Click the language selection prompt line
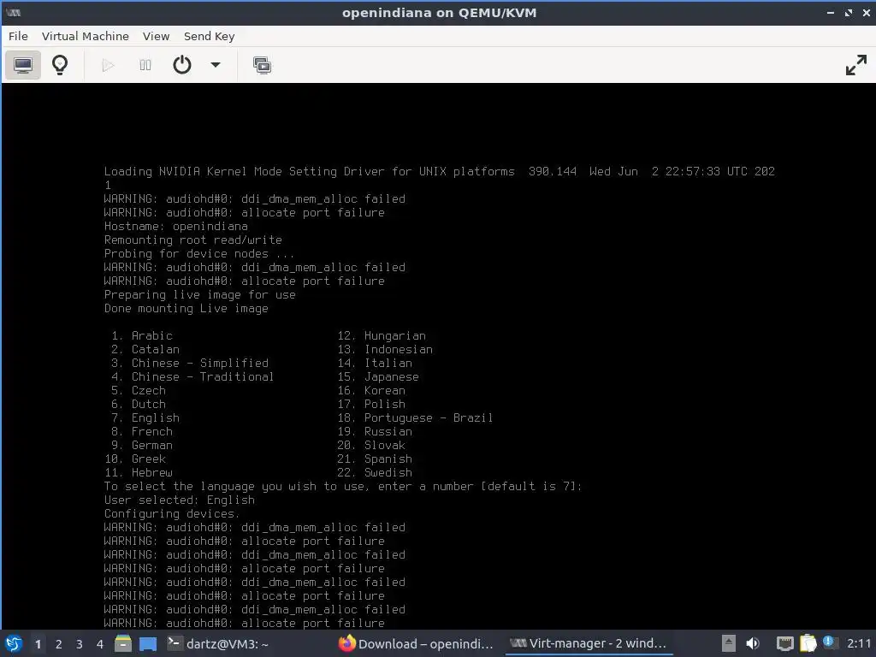 pyautogui.click(x=343, y=486)
